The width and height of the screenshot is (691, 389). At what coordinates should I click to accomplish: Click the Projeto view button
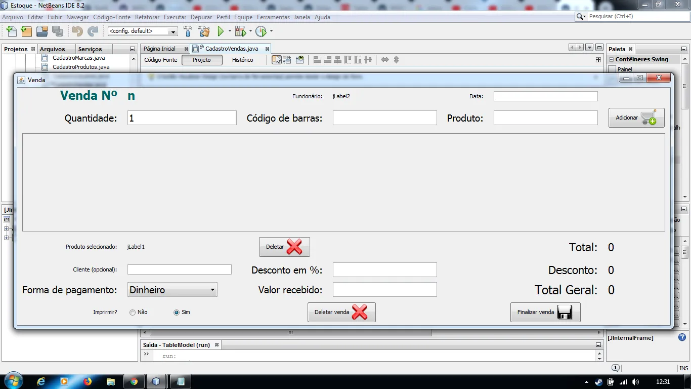click(202, 60)
